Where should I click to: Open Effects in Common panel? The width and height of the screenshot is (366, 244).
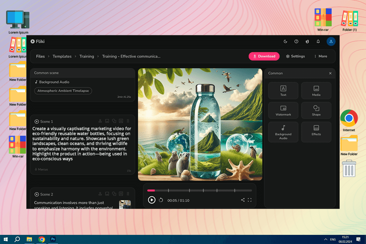tap(316, 132)
